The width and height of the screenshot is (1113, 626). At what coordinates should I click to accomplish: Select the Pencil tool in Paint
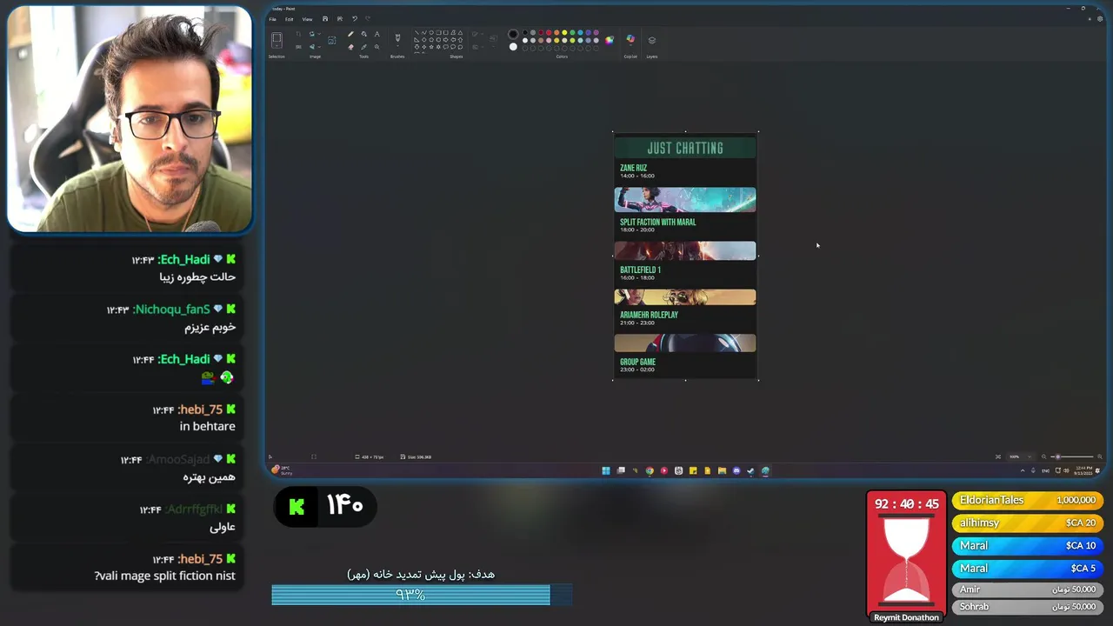pos(350,34)
